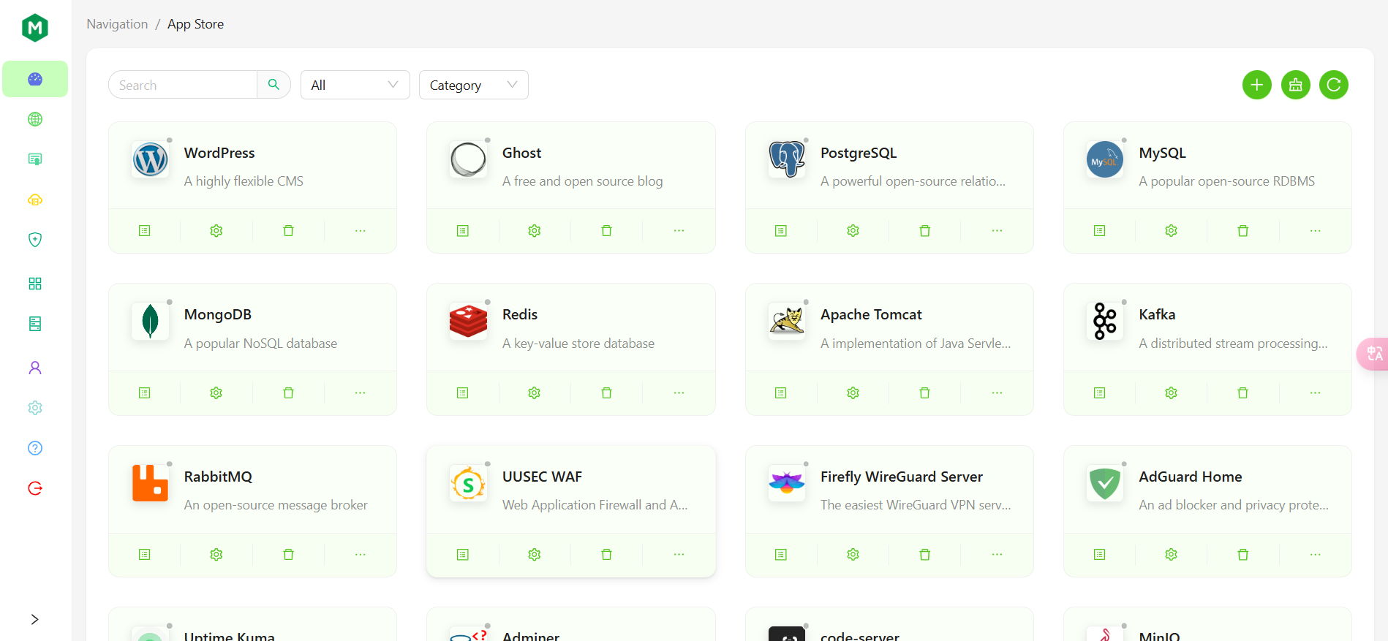The width and height of the screenshot is (1388, 641).
Task: Click Apache Tomcat trash delete icon
Action: (924, 393)
